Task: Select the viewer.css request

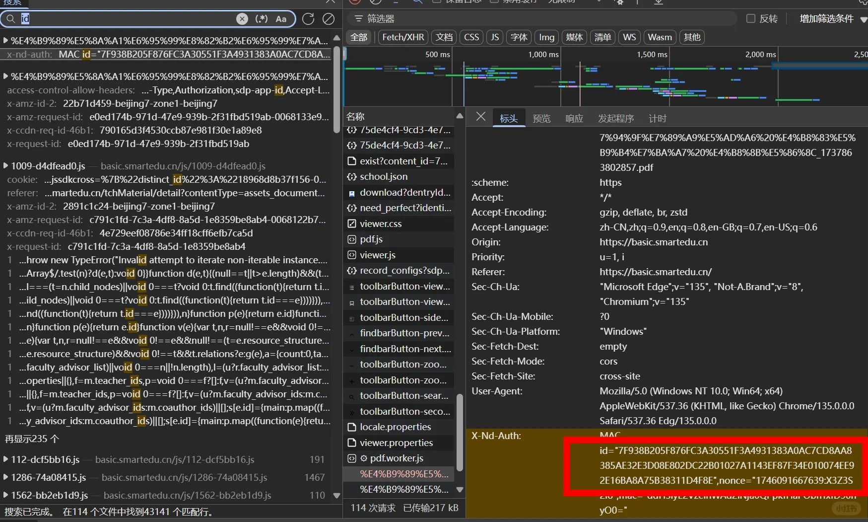Action: [400, 224]
